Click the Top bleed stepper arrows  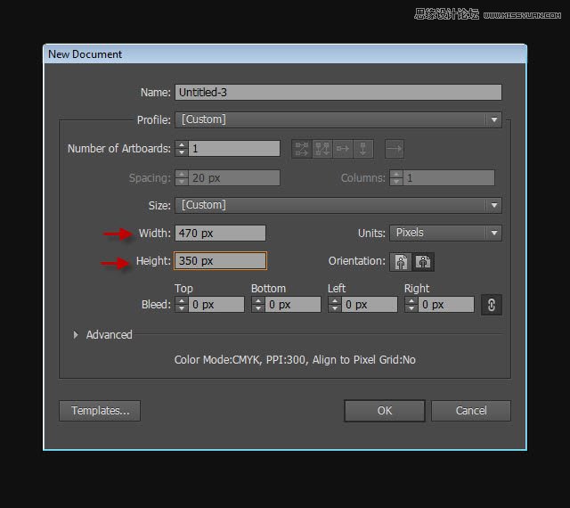182,305
